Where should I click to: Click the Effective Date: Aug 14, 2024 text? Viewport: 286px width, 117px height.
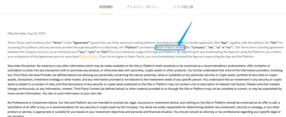27,34
